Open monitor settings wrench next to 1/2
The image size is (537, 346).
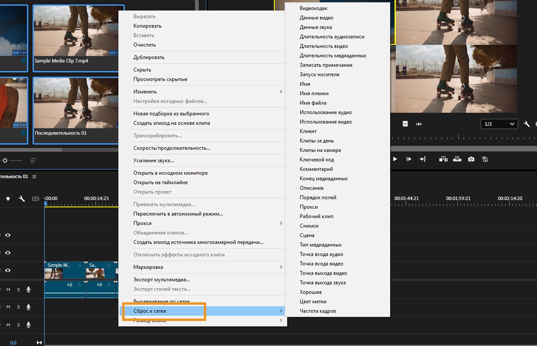(x=527, y=124)
